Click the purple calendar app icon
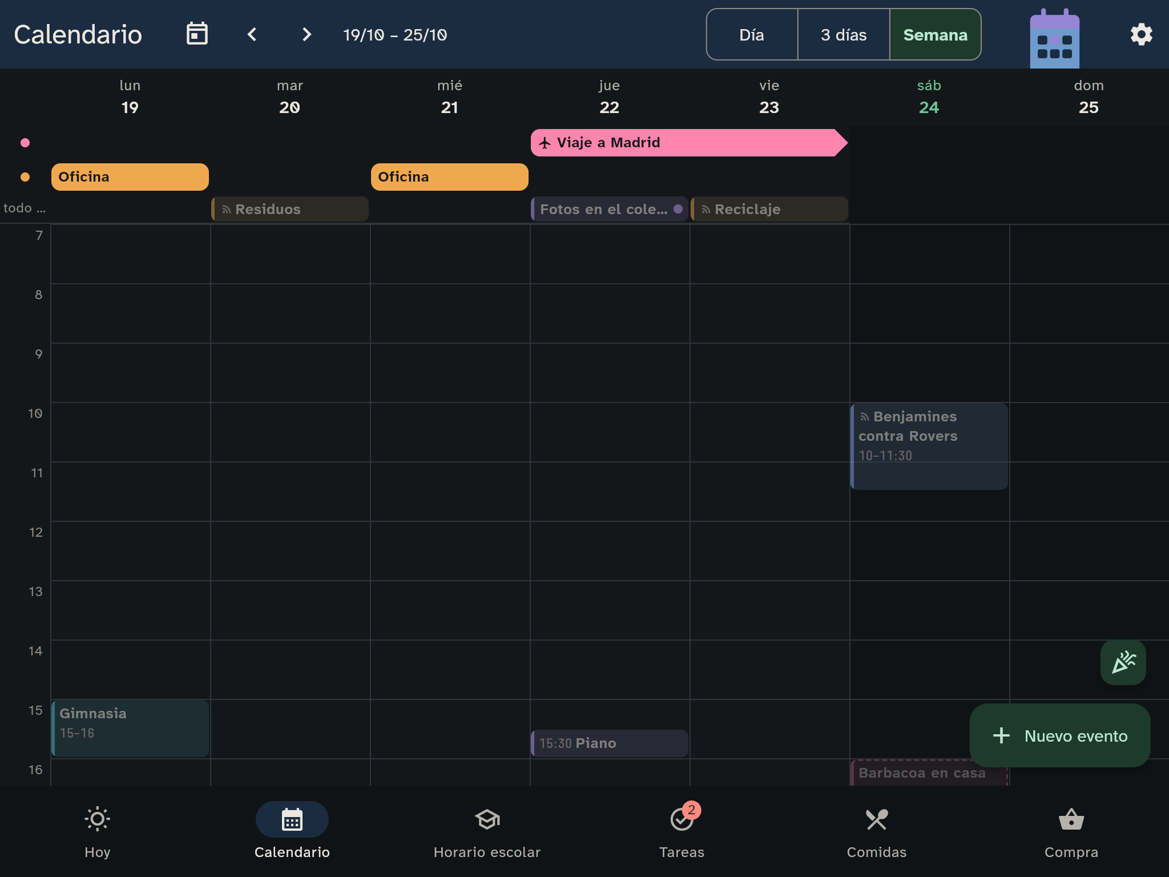The width and height of the screenshot is (1169, 877). tap(1054, 38)
